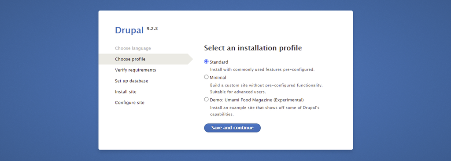Click the Save and continue button

(x=233, y=128)
